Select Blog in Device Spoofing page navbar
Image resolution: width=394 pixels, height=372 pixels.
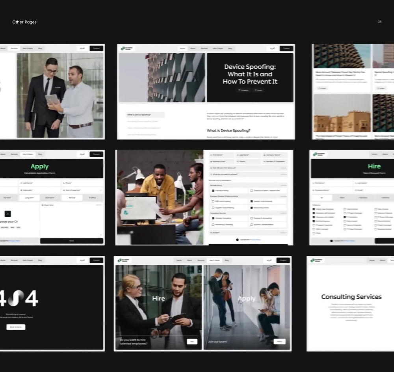click(x=230, y=48)
